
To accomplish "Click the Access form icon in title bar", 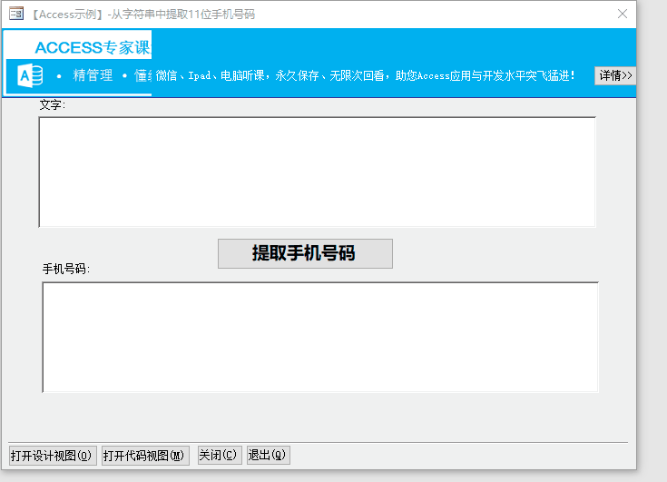I will (16, 14).
